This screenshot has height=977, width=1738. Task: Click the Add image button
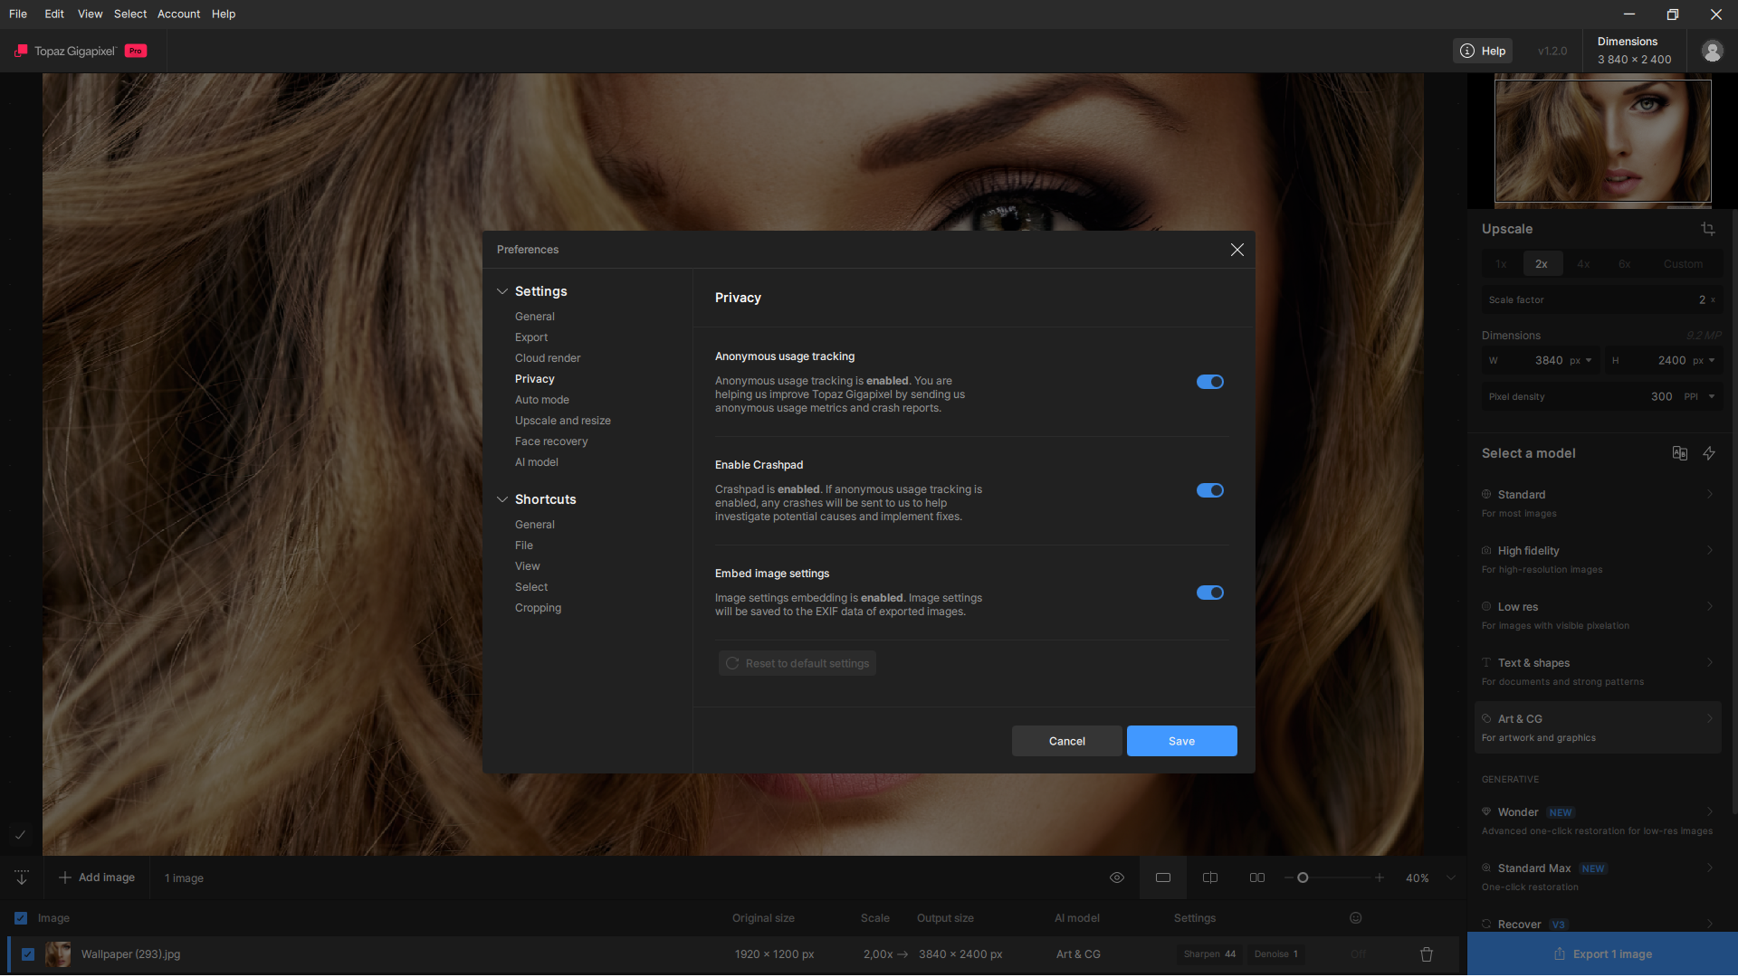coord(97,877)
